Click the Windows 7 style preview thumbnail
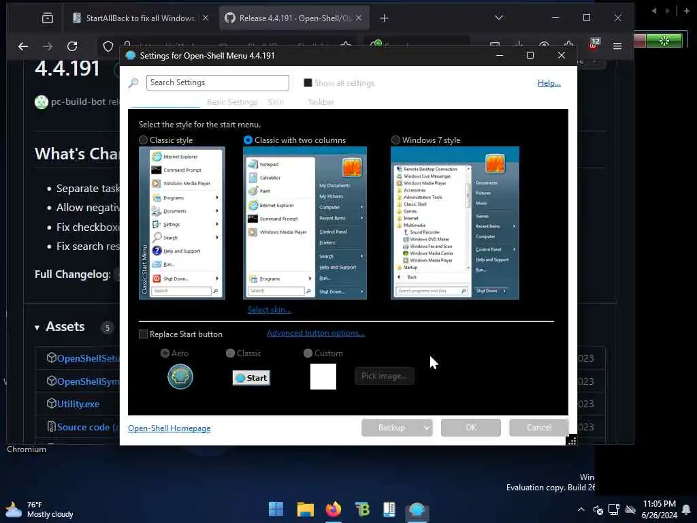The image size is (697, 523). point(455,223)
